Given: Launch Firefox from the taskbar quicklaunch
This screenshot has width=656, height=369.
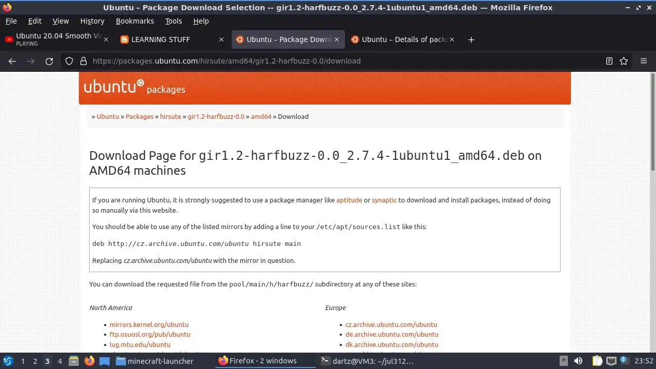Looking at the screenshot, I should click(x=89, y=361).
